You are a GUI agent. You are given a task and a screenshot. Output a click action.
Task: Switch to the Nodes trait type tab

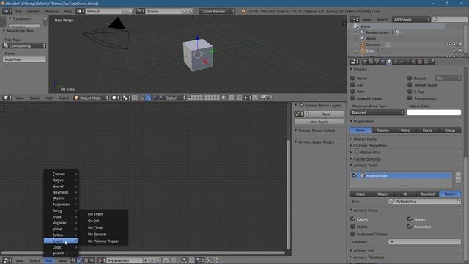449,194
